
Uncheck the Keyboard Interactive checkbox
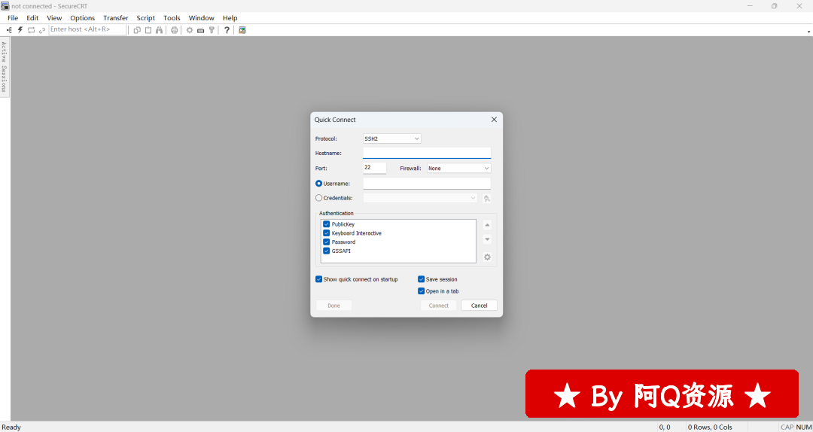(x=327, y=233)
